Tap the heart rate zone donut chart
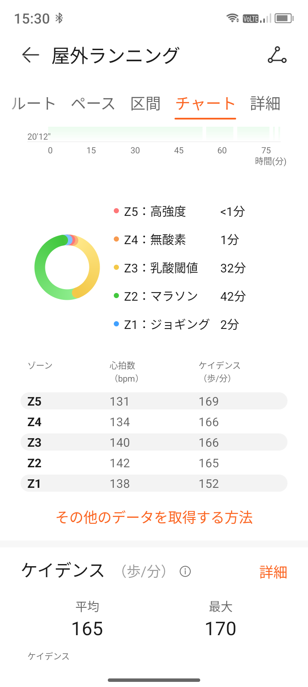The height and width of the screenshot is (687, 308). (x=67, y=267)
